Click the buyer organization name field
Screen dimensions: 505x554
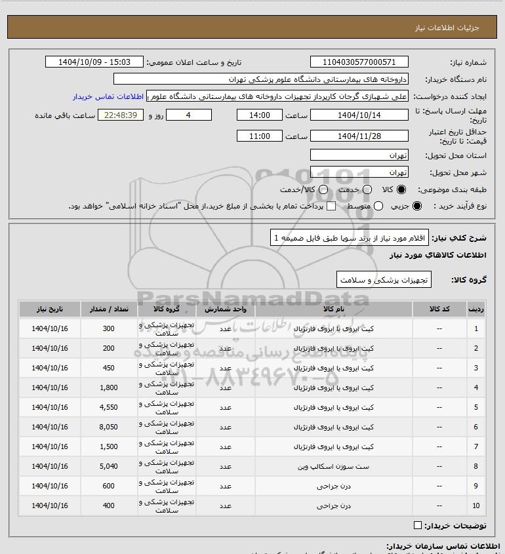point(261,79)
